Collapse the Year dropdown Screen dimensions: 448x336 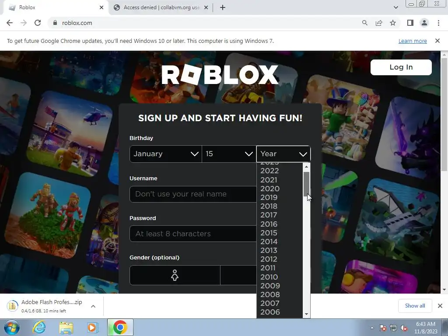pos(283,154)
